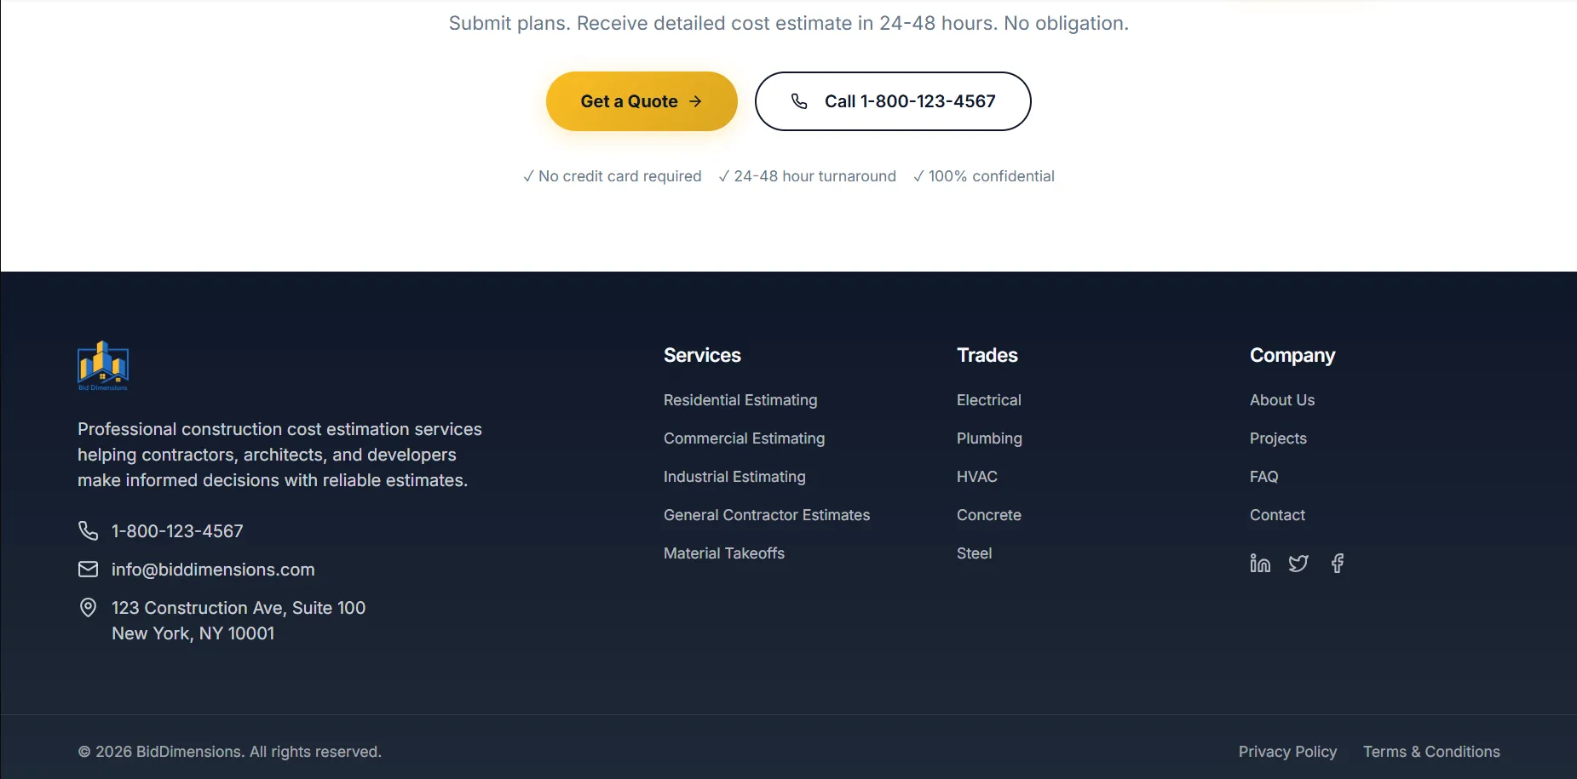Go to the Steel trade page
This screenshot has width=1577, height=779.
tap(974, 553)
